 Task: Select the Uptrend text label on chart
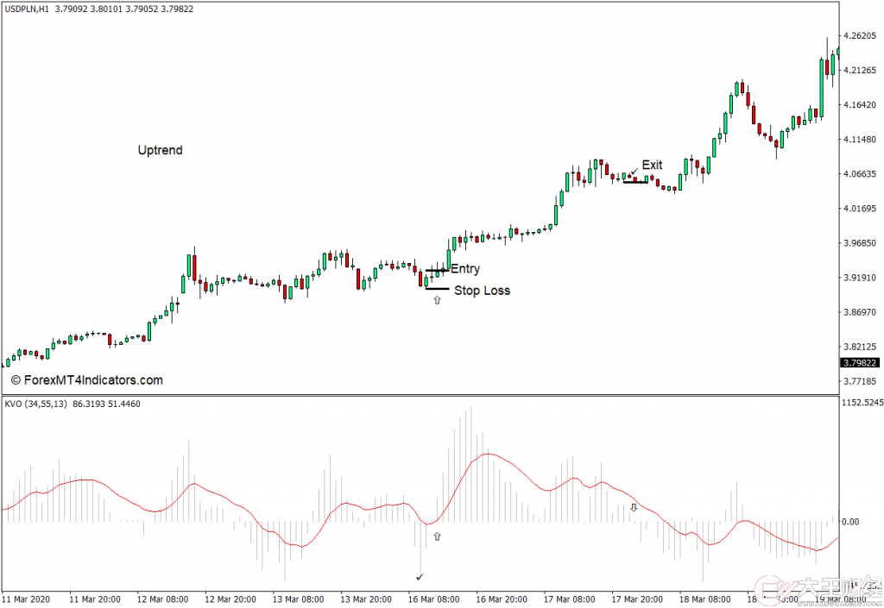[160, 150]
